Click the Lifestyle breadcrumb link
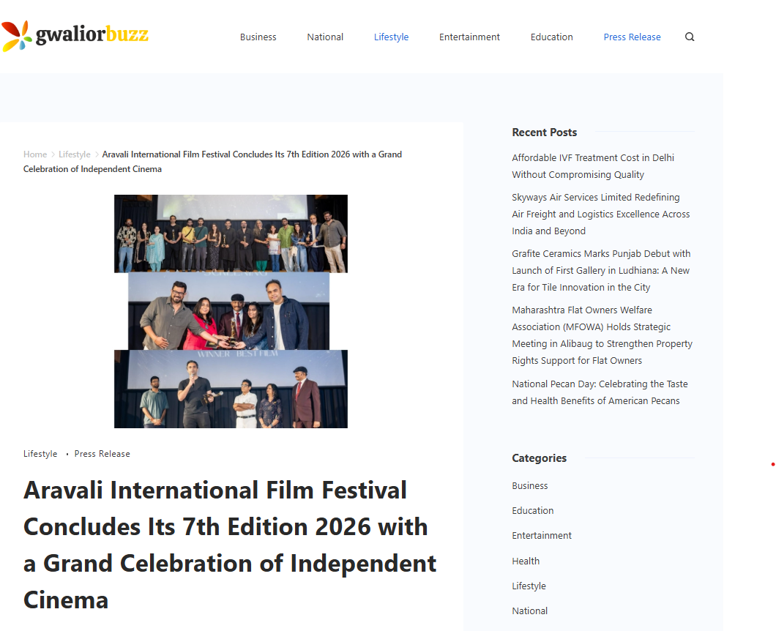The width and height of the screenshot is (776, 631). 75,154
